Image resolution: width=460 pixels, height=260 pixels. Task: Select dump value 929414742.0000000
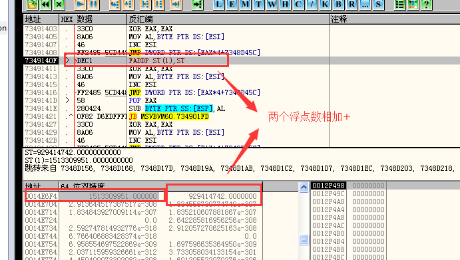tap(222, 196)
